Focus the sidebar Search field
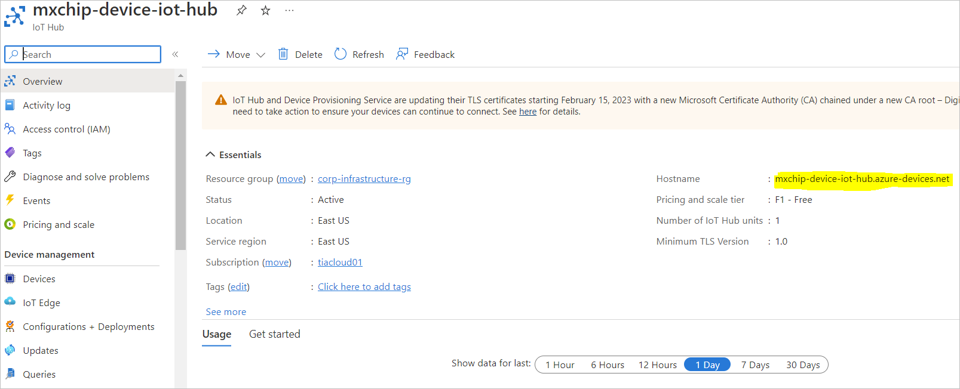The image size is (960, 389). tap(83, 54)
